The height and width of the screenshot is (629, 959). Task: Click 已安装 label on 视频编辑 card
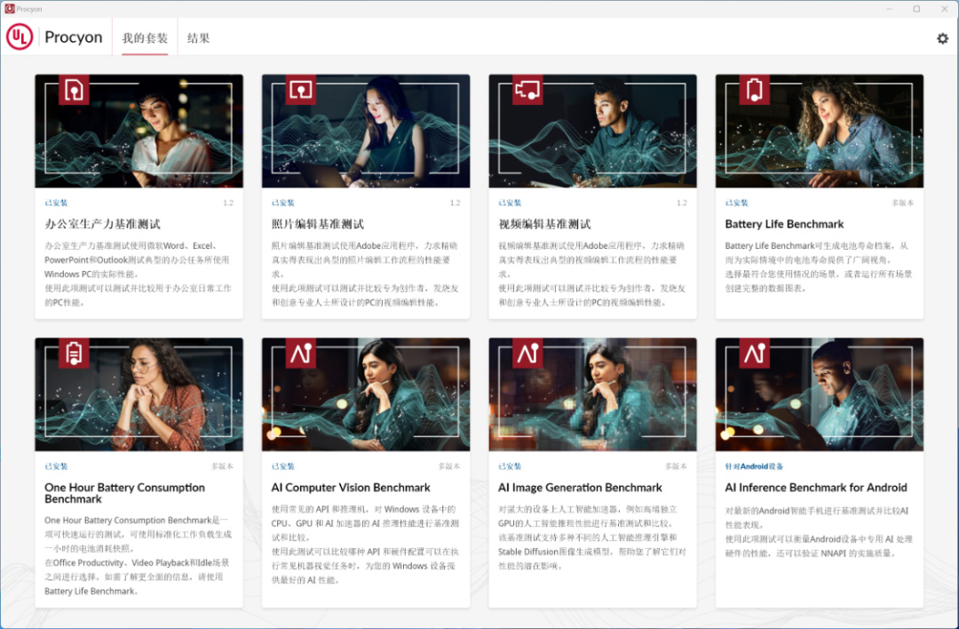tap(510, 203)
